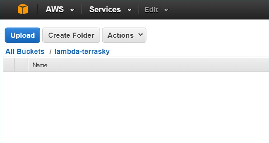Select the lambda-terrasky breadcrumb link
This screenshot has height=143, width=269.
click(x=82, y=52)
